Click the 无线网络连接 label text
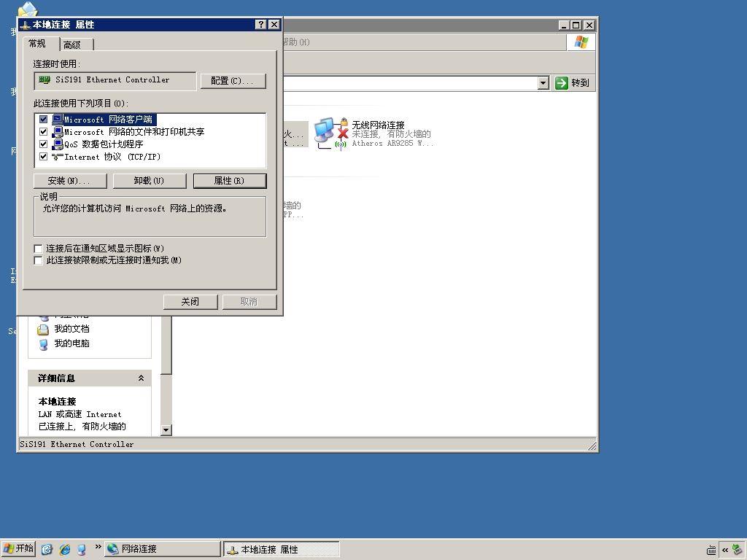This screenshot has width=747, height=560. tap(378, 125)
